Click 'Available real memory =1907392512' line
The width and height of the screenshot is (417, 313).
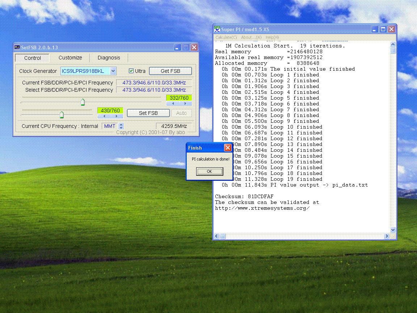[269, 58]
